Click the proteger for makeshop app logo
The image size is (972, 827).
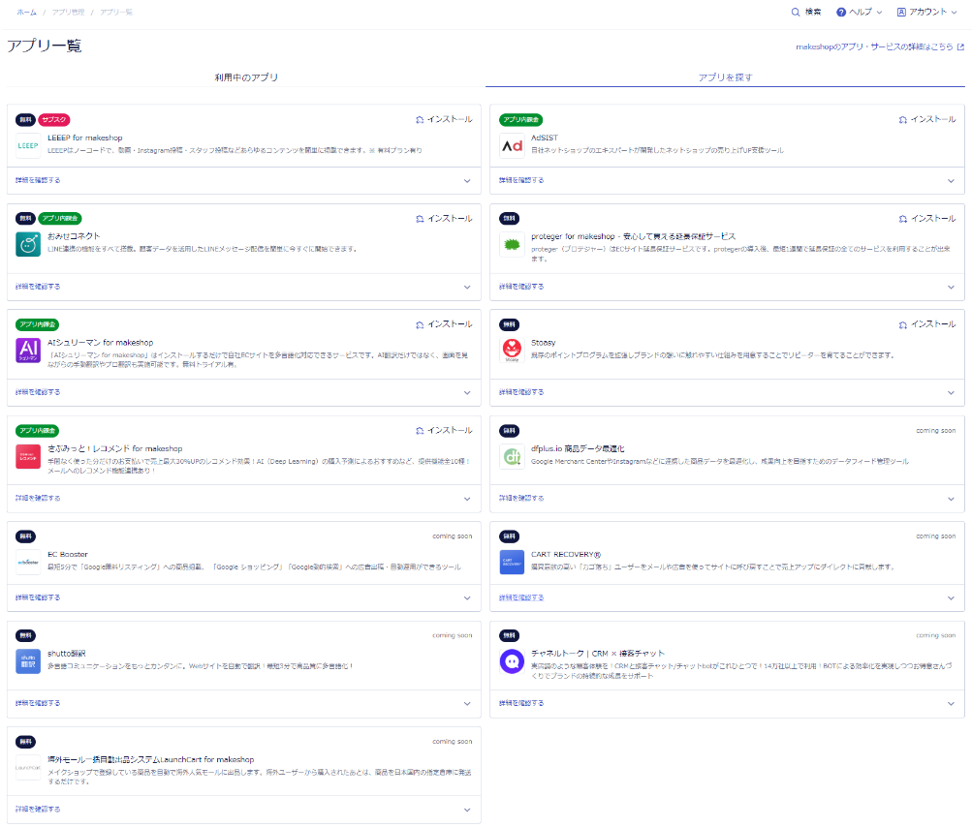tap(512, 244)
